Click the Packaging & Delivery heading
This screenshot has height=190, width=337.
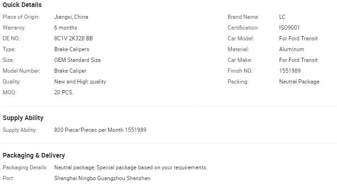pyautogui.click(x=34, y=155)
